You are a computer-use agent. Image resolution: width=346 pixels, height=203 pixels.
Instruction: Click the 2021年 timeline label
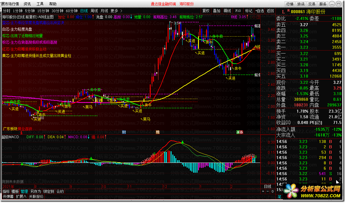(8, 186)
